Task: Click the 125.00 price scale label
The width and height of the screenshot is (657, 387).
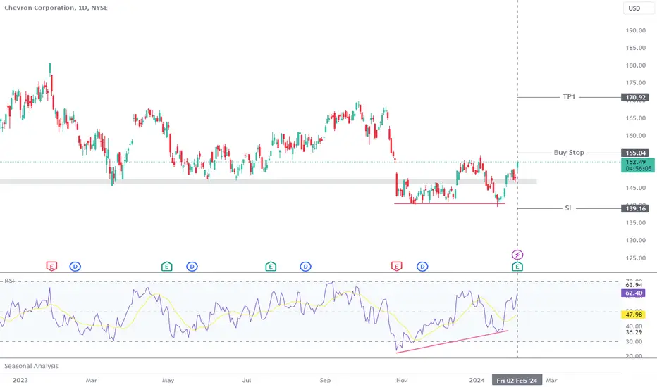Action: (x=636, y=258)
